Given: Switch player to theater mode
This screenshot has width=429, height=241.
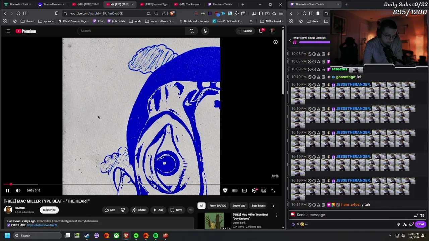Looking at the screenshot, I should point(264,190).
